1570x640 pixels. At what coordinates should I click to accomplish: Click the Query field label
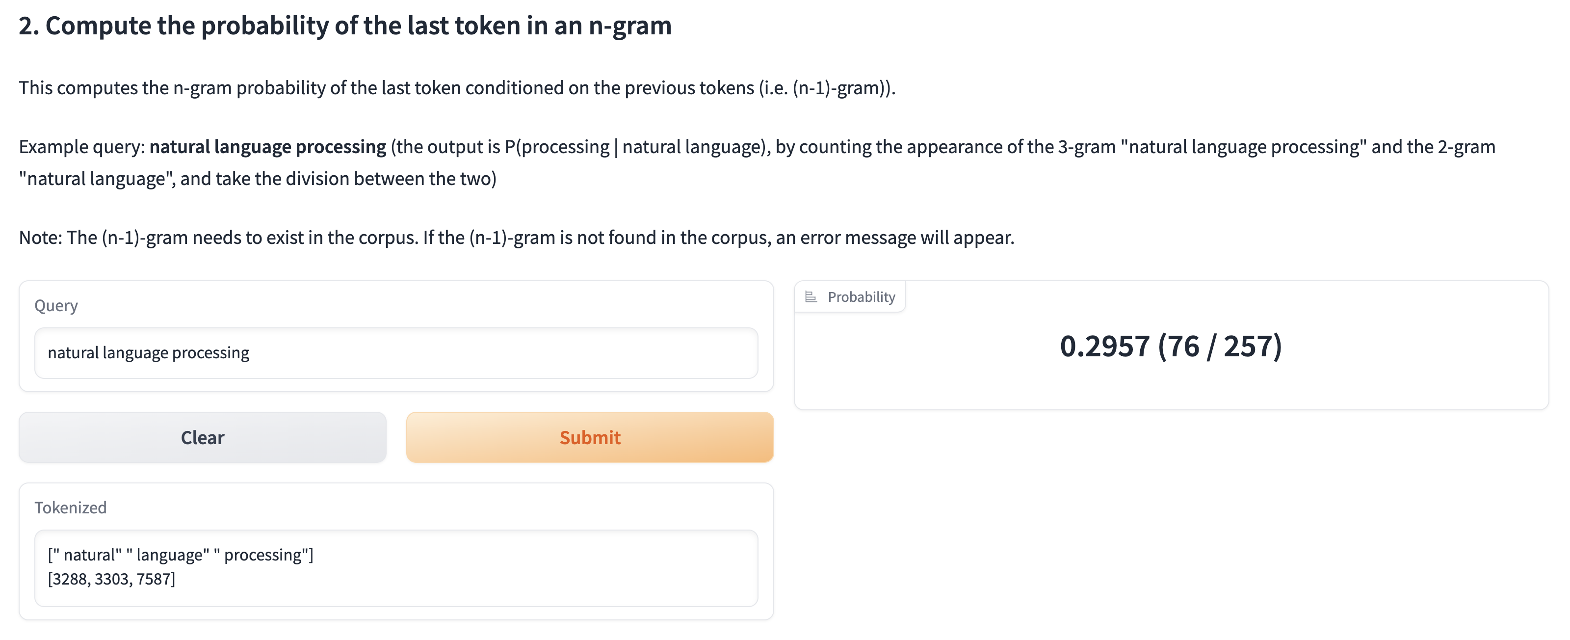coord(56,305)
